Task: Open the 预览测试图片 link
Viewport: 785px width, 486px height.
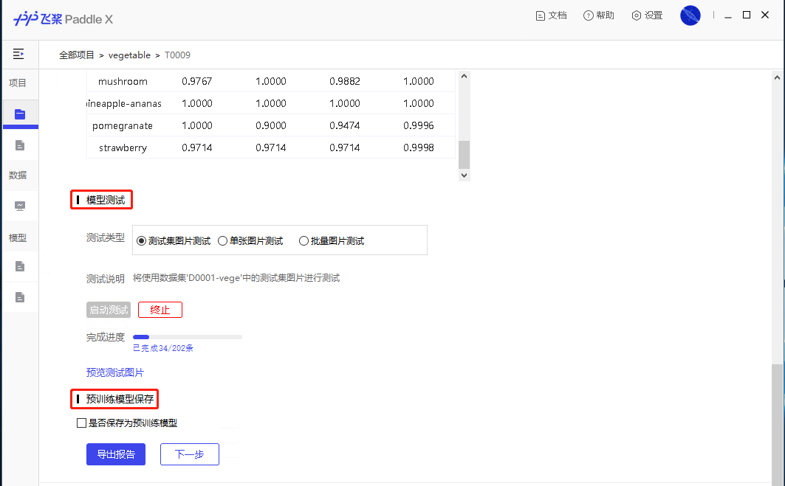Action: [115, 372]
